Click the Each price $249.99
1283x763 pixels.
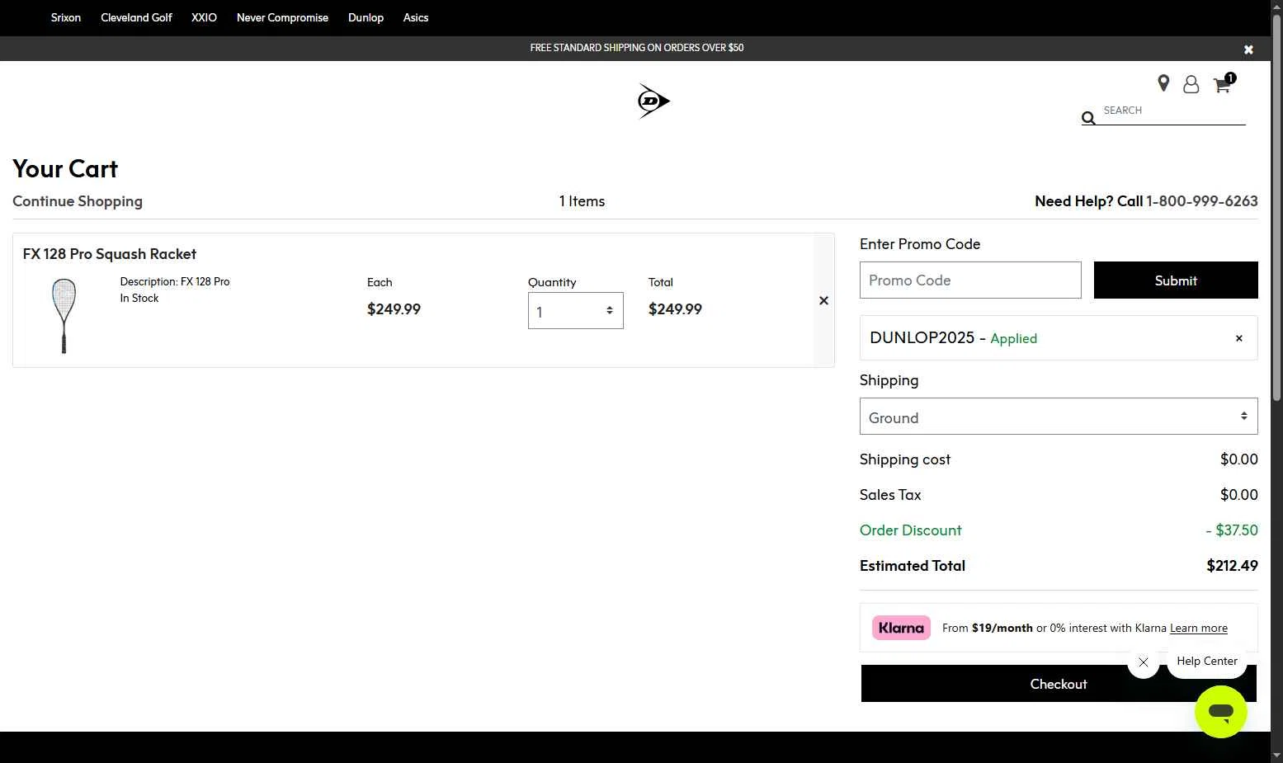click(x=394, y=309)
